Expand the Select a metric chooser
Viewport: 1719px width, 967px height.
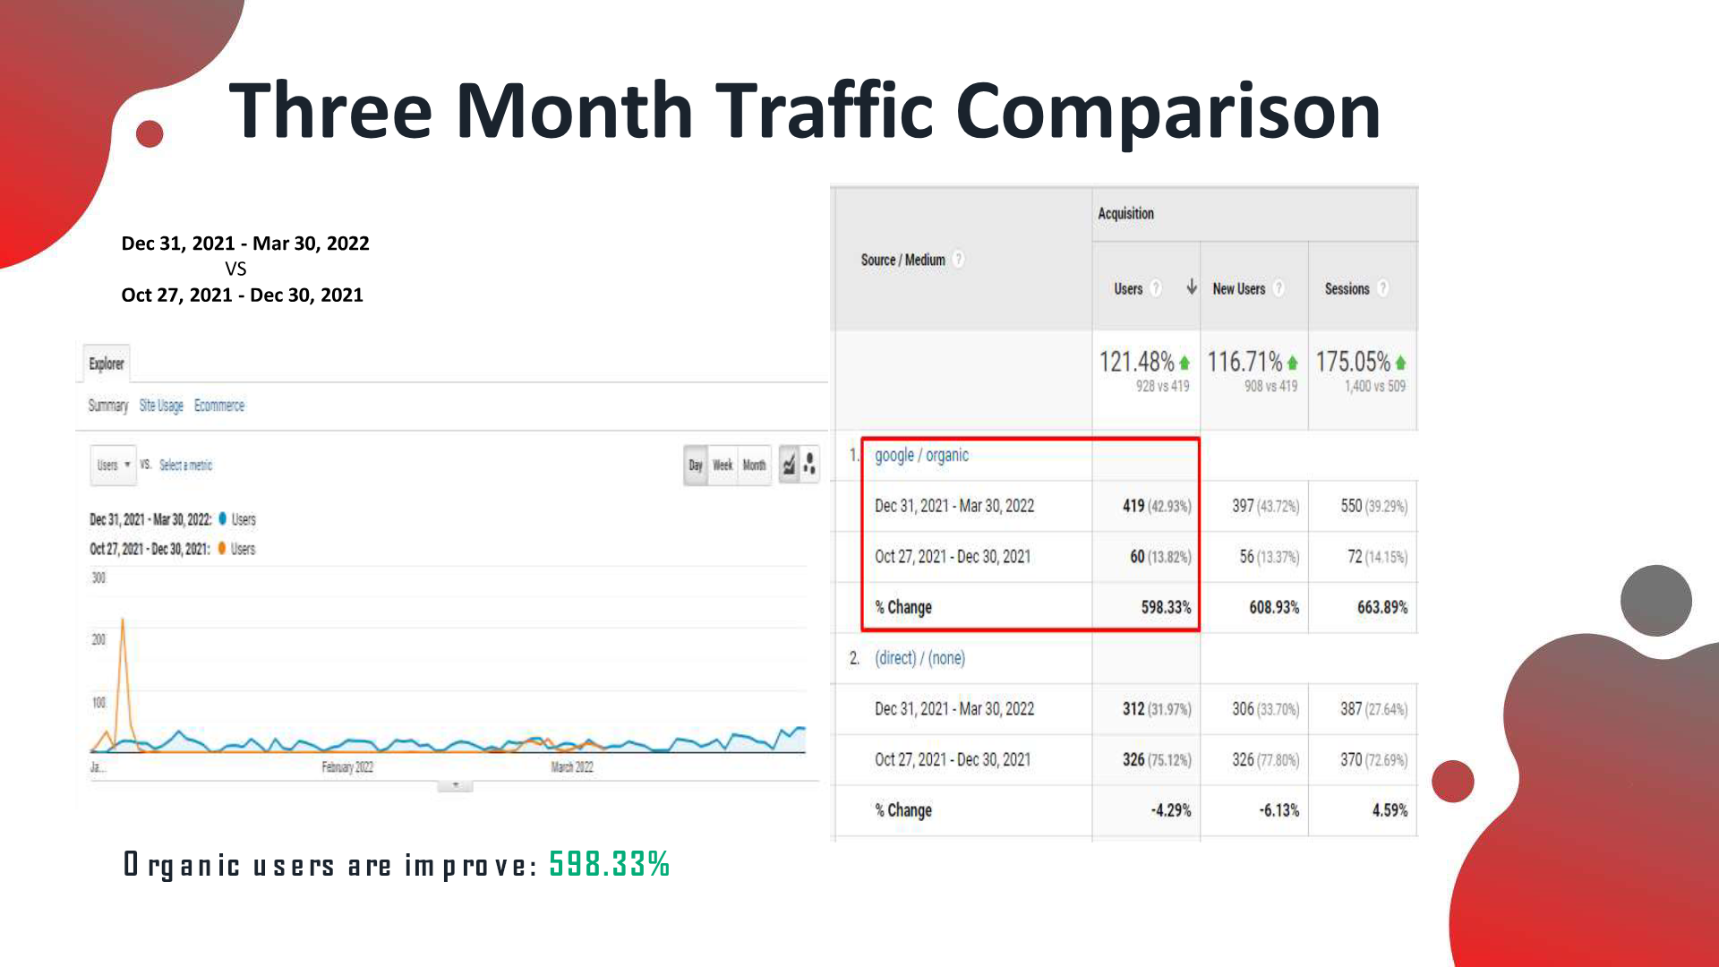[x=185, y=466]
